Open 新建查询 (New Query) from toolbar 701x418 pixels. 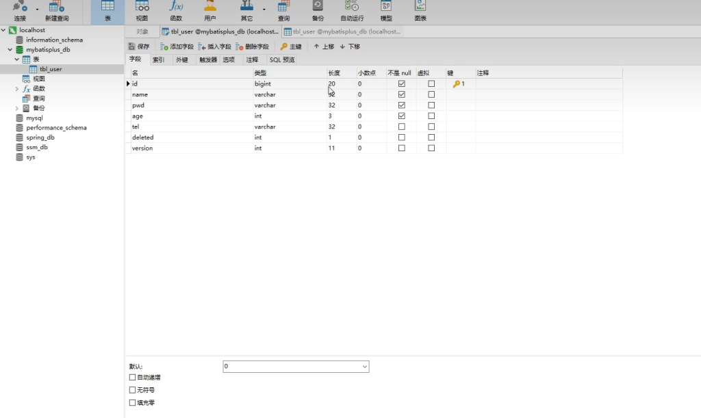coord(56,10)
